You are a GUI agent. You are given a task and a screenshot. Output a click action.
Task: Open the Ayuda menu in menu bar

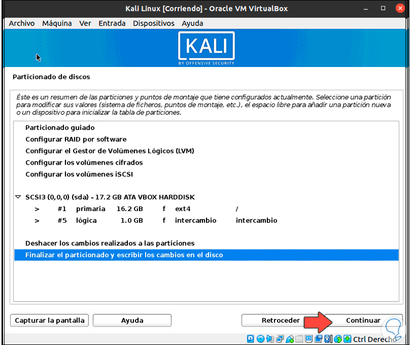pos(192,24)
